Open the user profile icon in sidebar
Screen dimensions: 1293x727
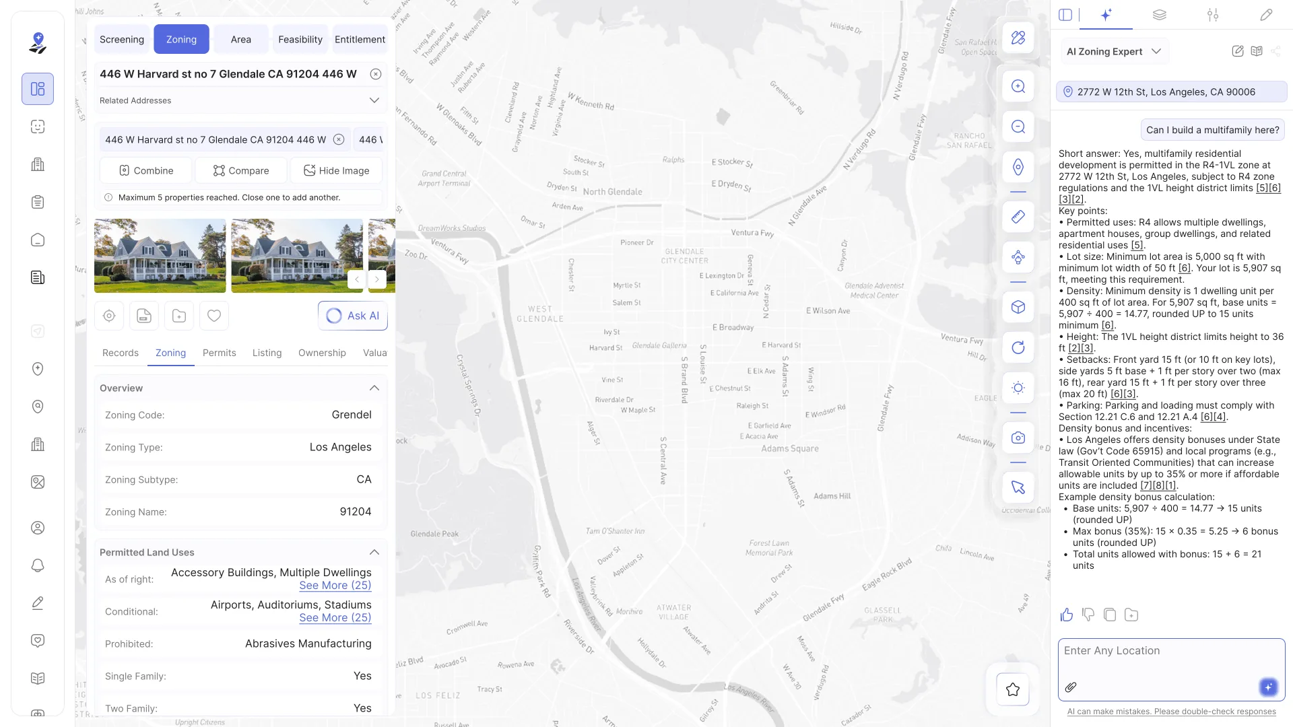tap(38, 528)
